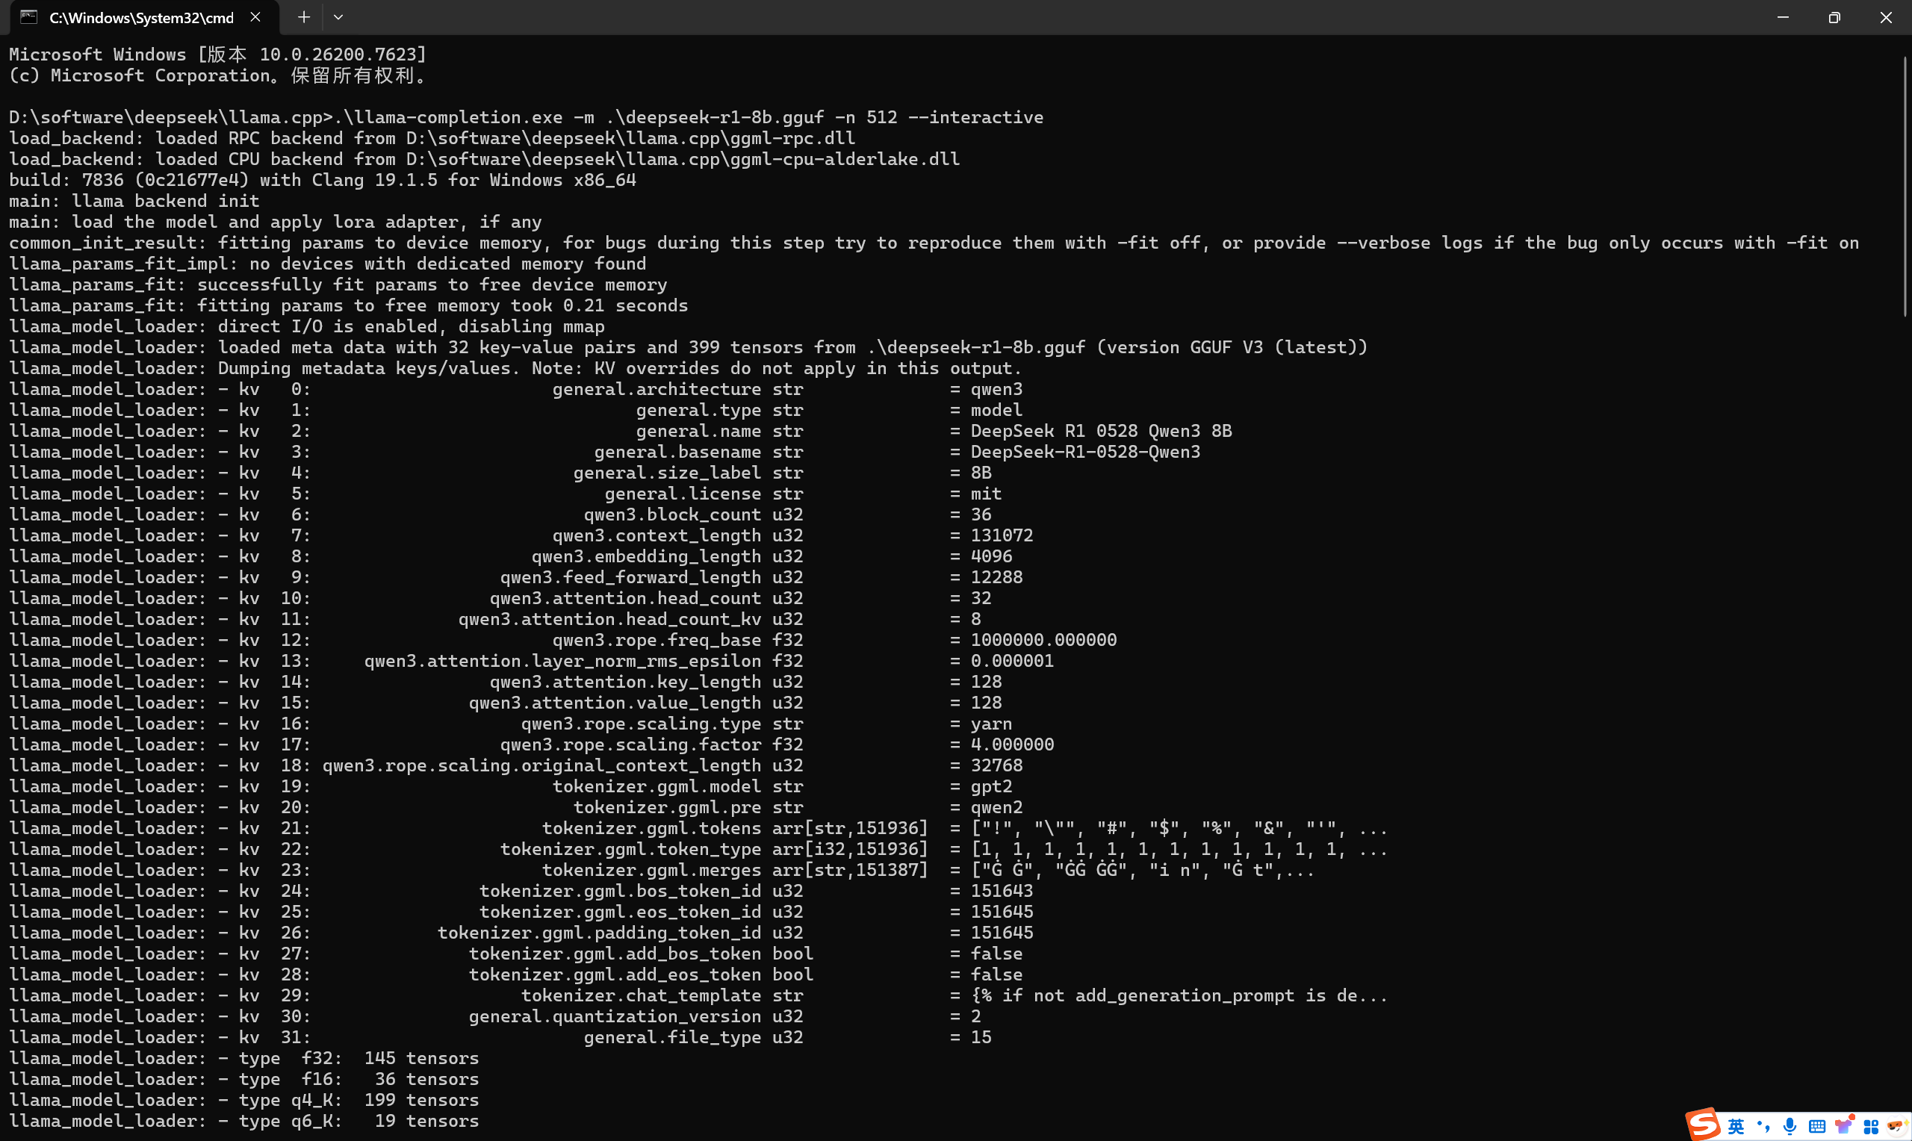Restore down the terminal window

[x=1834, y=17]
